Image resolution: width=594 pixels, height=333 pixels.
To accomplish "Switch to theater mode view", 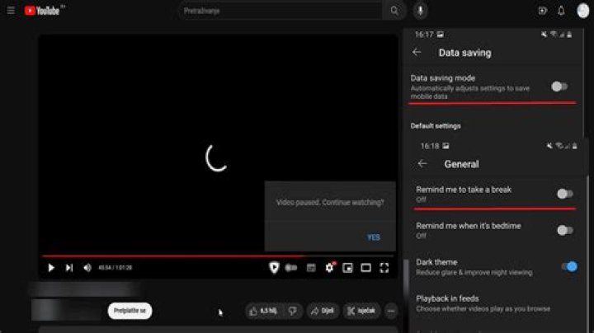I will coord(365,268).
